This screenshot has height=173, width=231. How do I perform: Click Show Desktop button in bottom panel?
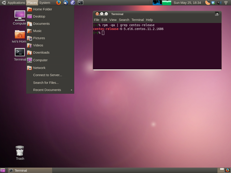(3, 170)
